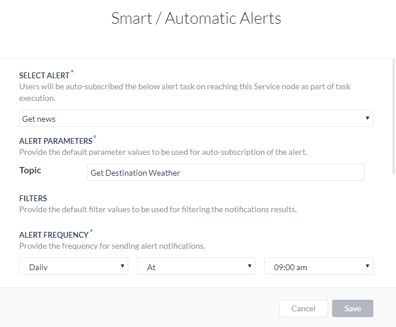Viewport: 396px width, 327px height.
Task: Click the SELECT ALERT label
Action: coord(44,75)
